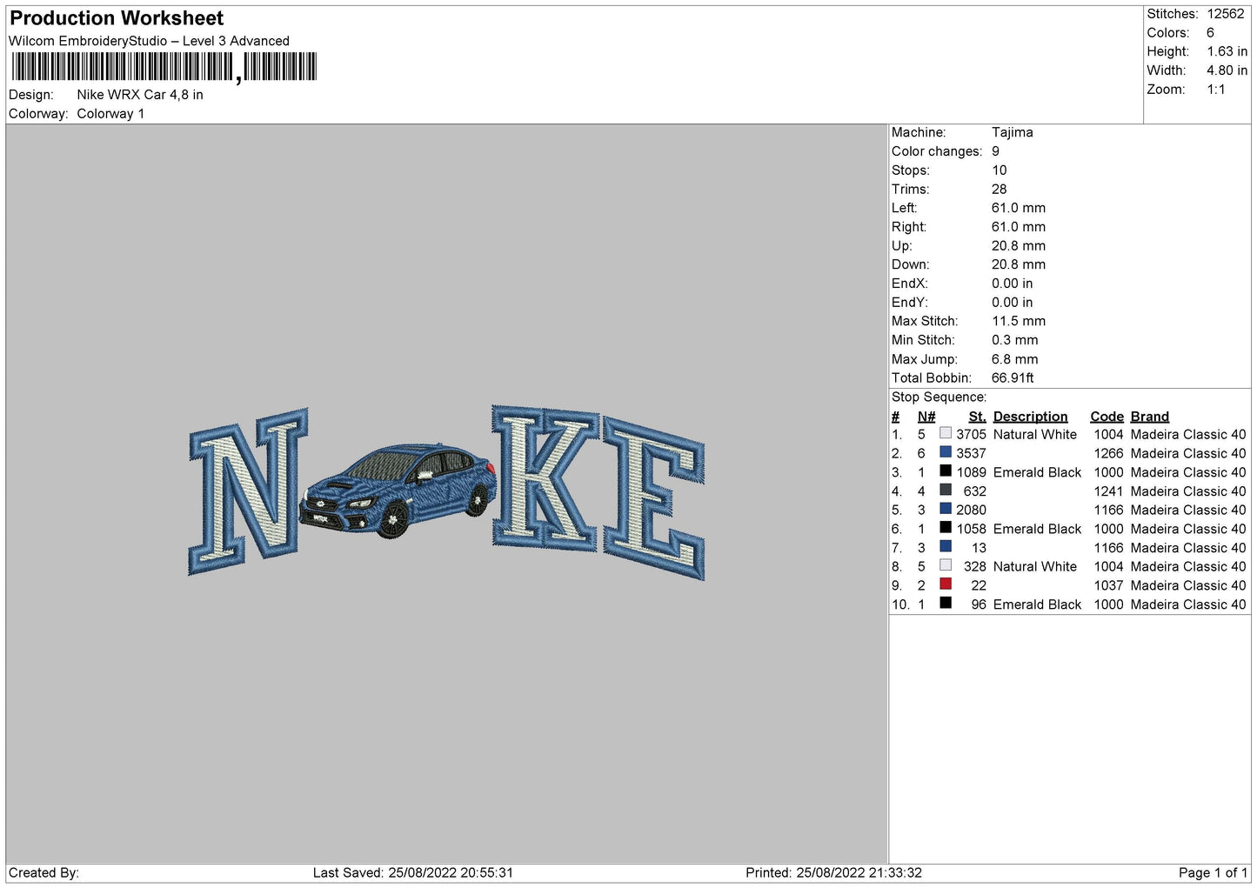Click the Zoom value 1:1
The height and width of the screenshot is (888, 1257).
1215,90
